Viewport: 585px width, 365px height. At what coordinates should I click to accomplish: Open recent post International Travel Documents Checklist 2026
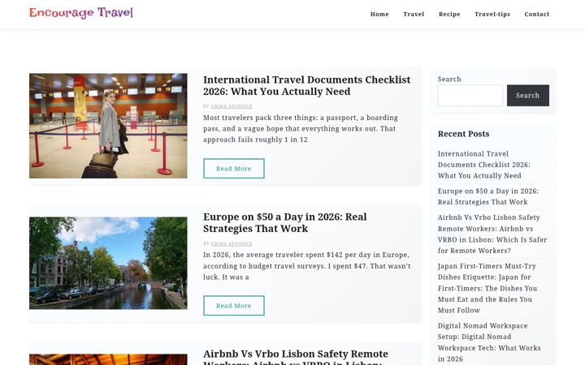pyautogui.click(x=484, y=165)
